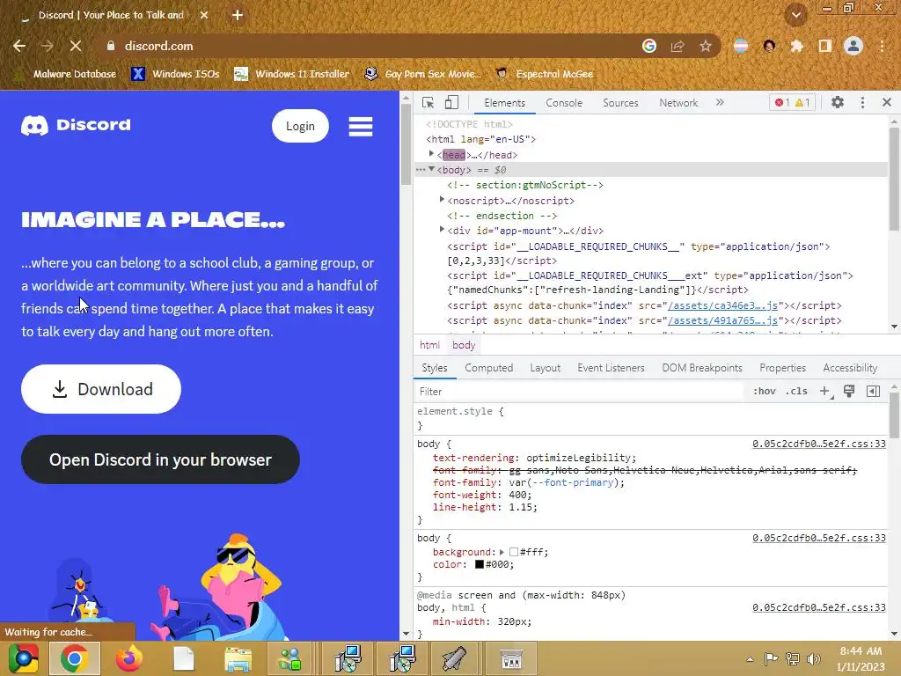Image resolution: width=901 pixels, height=676 pixels.
Task: Stop loading the page
Action: (76, 46)
